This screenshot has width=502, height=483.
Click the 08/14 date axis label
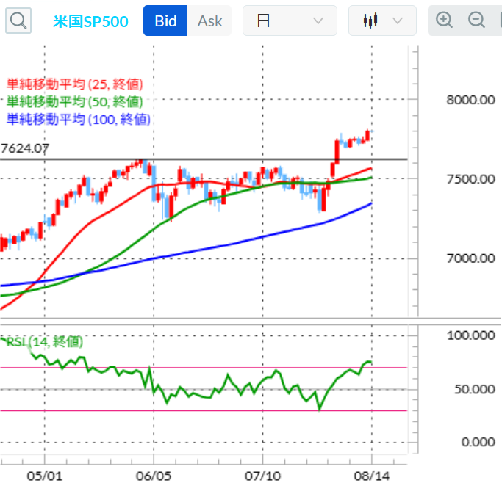coord(372,476)
